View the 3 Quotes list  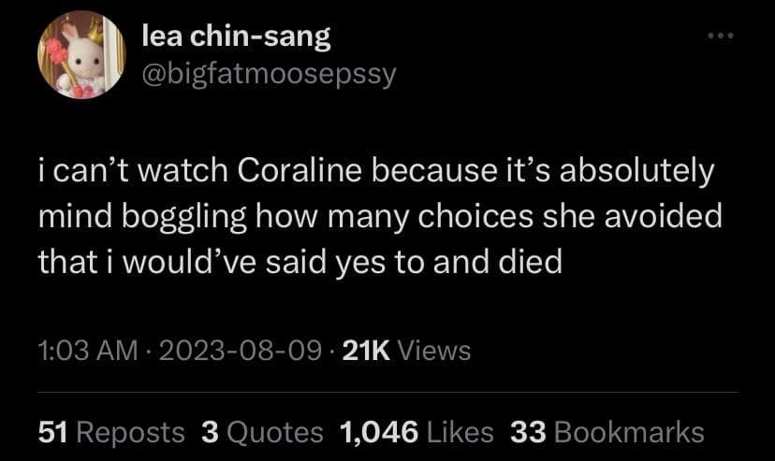(x=261, y=432)
